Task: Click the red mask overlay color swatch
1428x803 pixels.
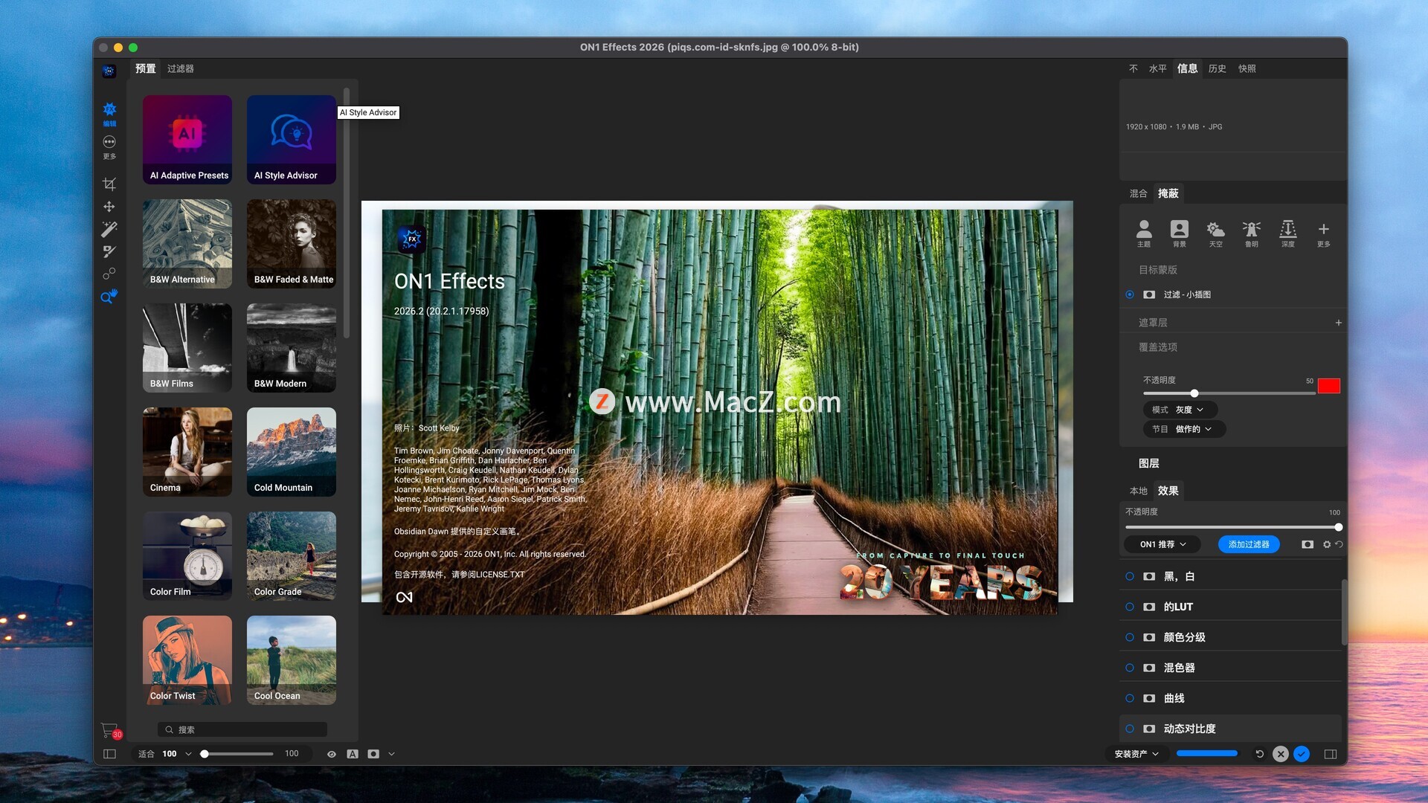Action: click(x=1328, y=386)
